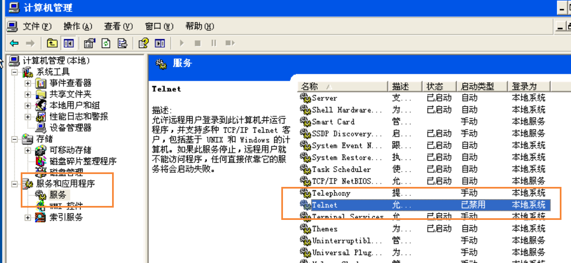Click the green Refresh toolbar icon
571x263 pixels.
105,43
